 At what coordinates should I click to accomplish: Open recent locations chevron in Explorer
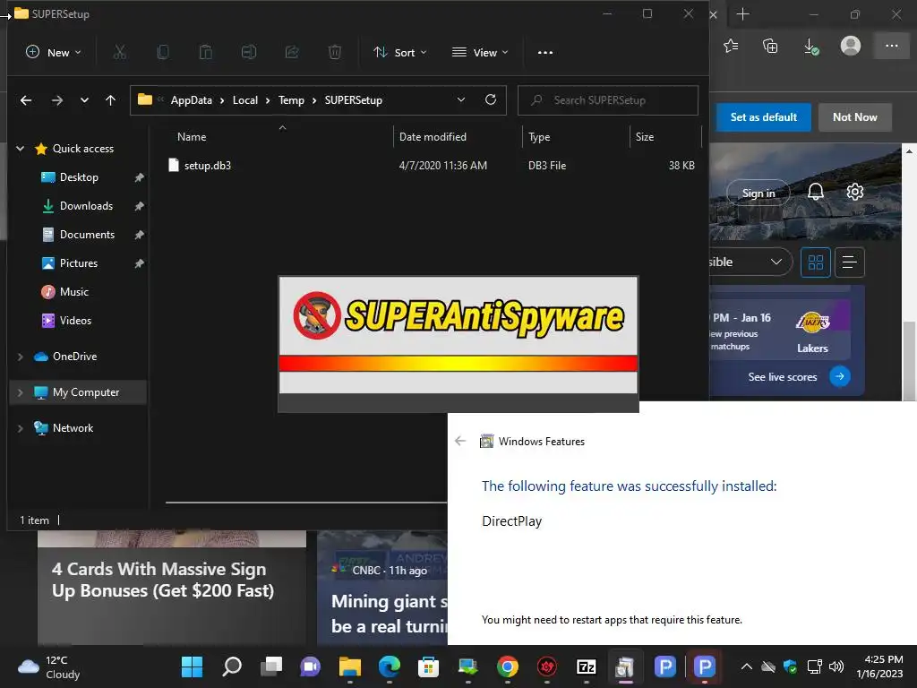coord(84,100)
